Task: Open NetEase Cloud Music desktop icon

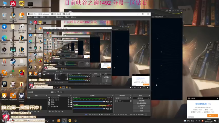Action: (13, 4)
